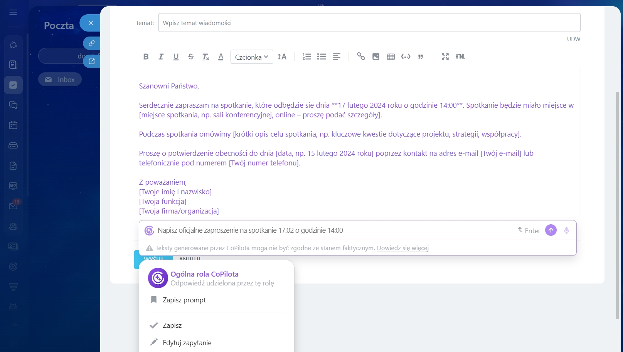Screen dimensions: 623x352
Task: Expand editor to fullscreen
Action: (445, 57)
